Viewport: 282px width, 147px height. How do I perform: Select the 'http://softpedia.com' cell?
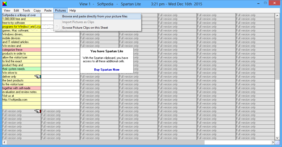[22, 100]
